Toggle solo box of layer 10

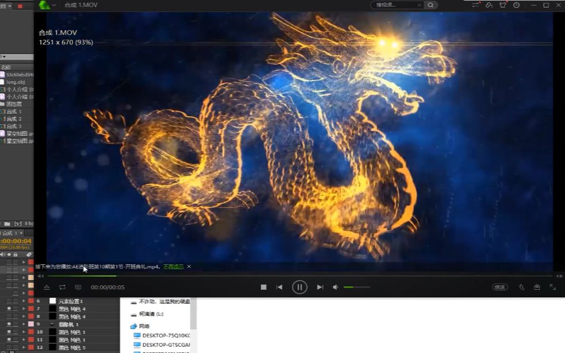click(15, 332)
